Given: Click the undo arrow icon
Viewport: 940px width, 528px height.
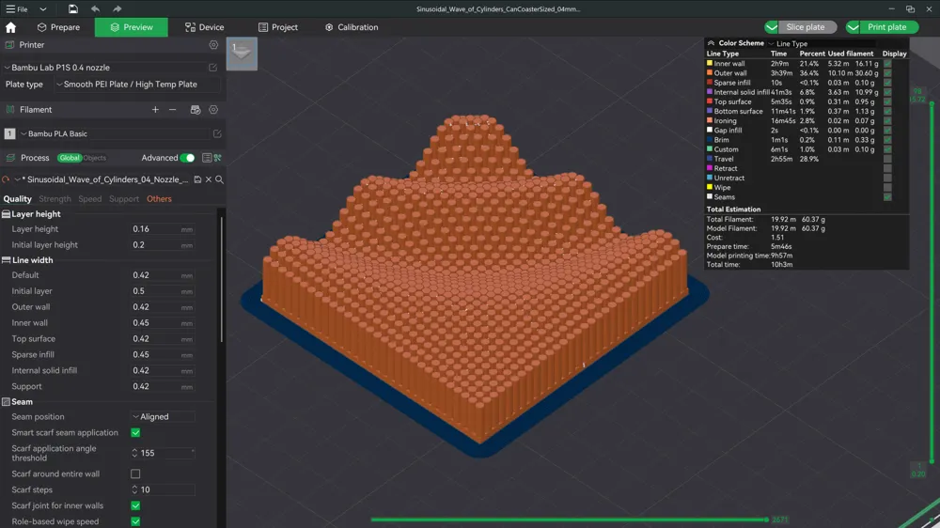Looking at the screenshot, I should click(95, 8).
